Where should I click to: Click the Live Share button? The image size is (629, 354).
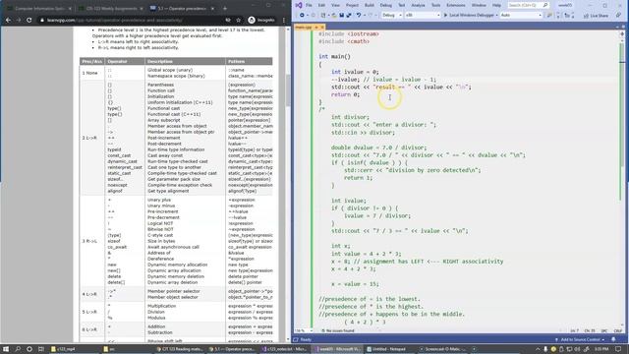[x=596, y=16]
